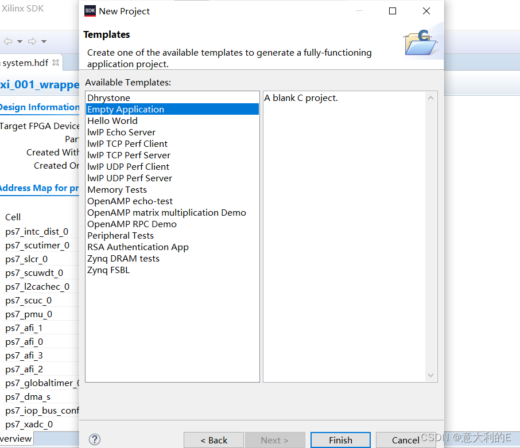Image resolution: width=520 pixels, height=448 pixels.
Task: Click ps7_afi_2 cell row
Action: coord(24,369)
